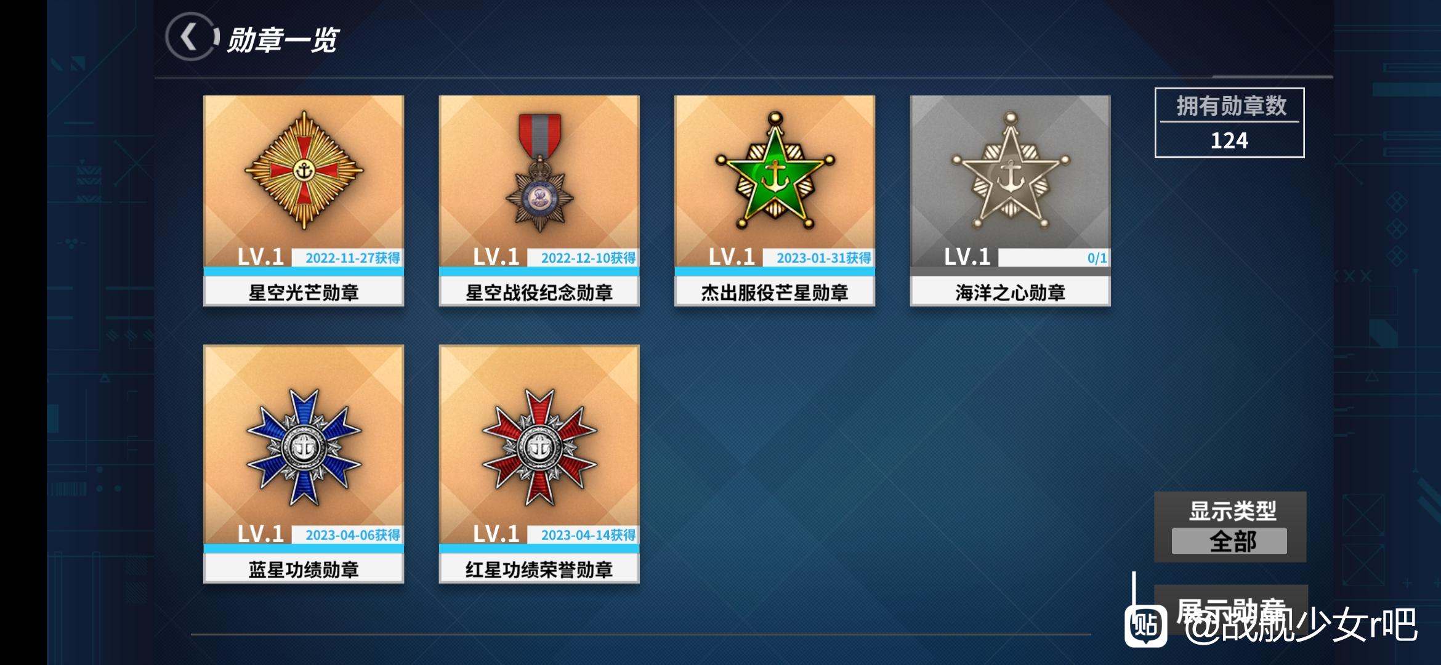Viewport: 1441px width, 665px height.
Task: Click the 显示类型 label
Action: (1233, 510)
